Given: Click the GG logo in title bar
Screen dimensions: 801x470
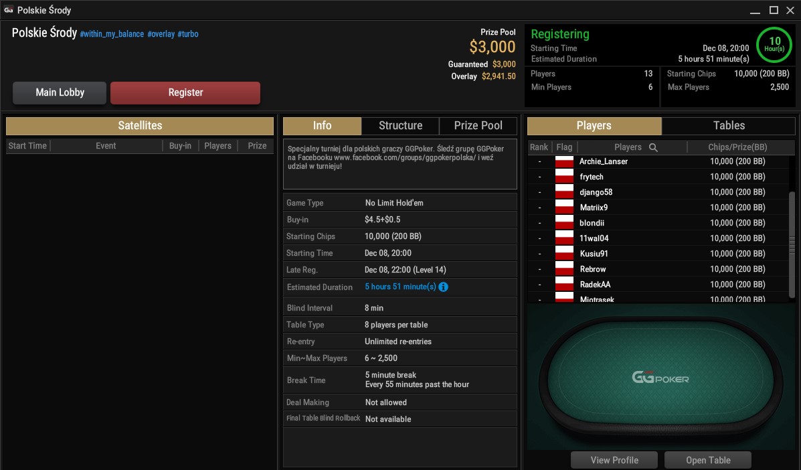Looking at the screenshot, I should coord(9,9).
